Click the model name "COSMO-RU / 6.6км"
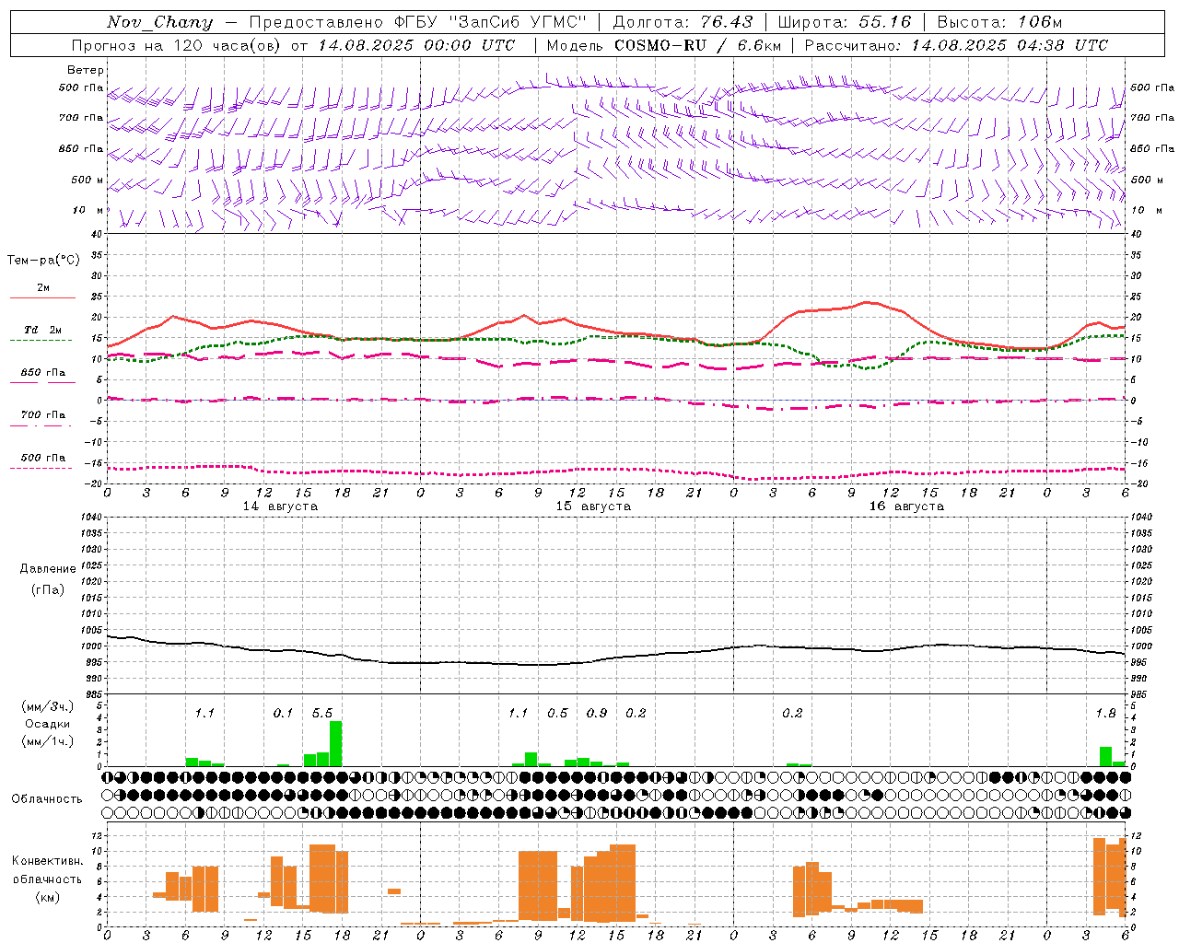1179x943 pixels. (x=698, y=45)
